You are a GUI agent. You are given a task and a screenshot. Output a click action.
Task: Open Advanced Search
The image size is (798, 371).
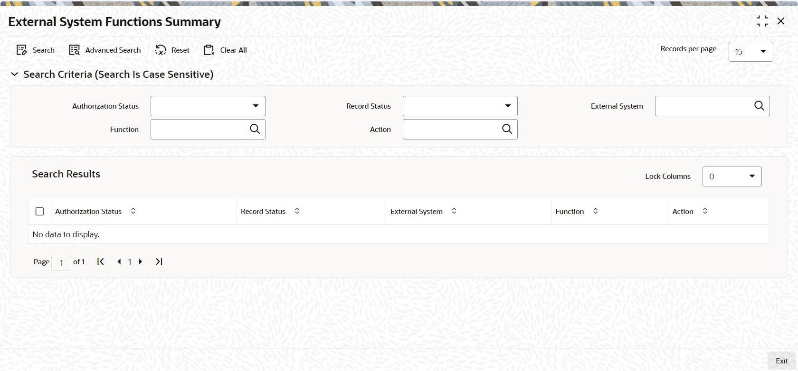pyautogui.click(x=105, y=50)
